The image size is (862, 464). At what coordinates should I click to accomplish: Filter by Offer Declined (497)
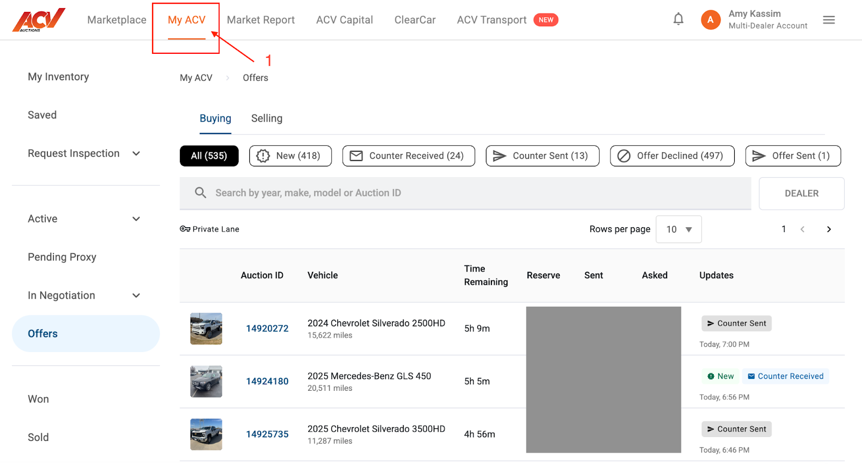click(x=672, y=156)
